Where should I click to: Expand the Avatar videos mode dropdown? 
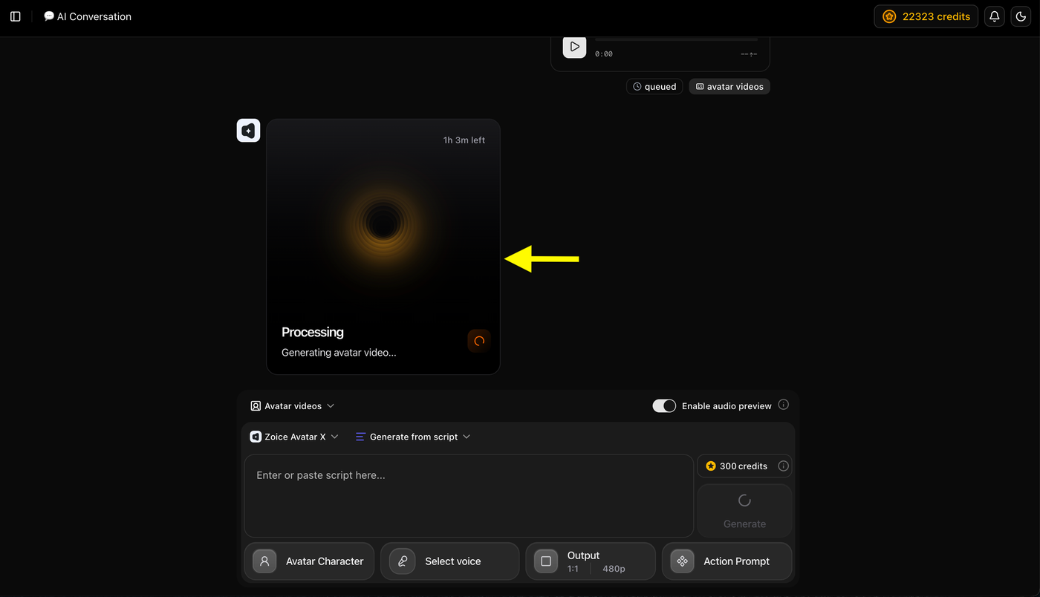pos(293,406)
